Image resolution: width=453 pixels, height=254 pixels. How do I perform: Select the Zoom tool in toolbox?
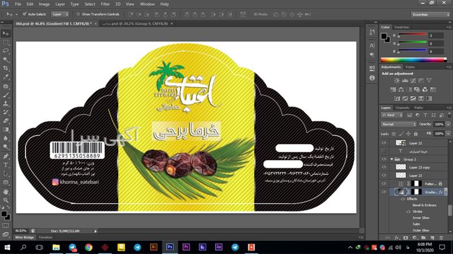click(6, 200)
